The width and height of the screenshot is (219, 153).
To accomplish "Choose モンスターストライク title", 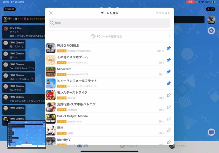I will pos(72,92).
